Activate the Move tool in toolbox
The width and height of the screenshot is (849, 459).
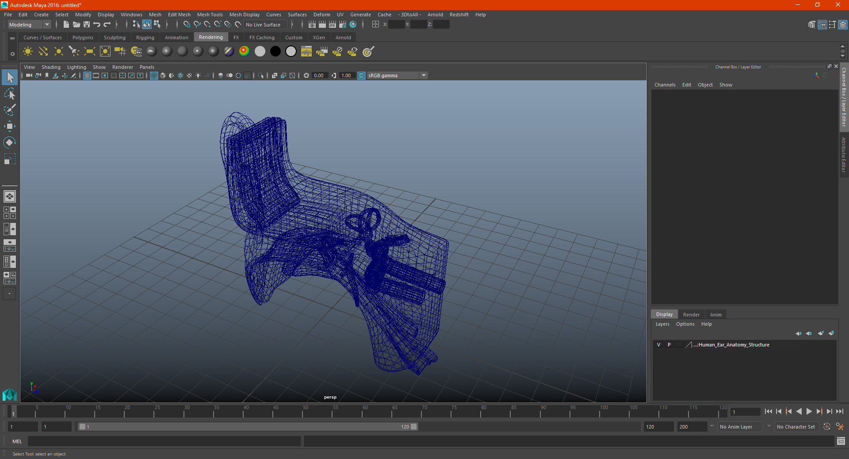coord(10,126)
